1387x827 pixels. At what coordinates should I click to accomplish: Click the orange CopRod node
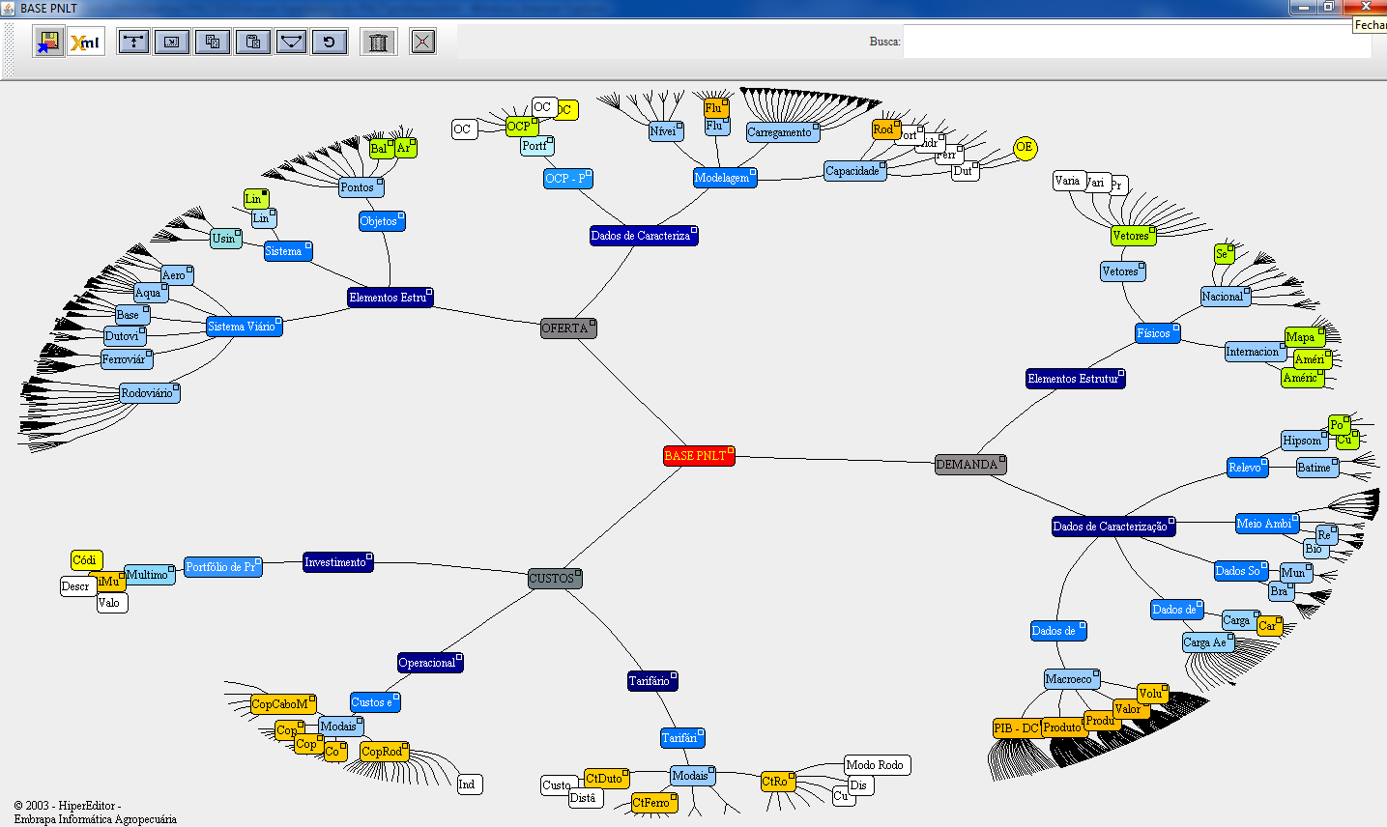[385, 752]
